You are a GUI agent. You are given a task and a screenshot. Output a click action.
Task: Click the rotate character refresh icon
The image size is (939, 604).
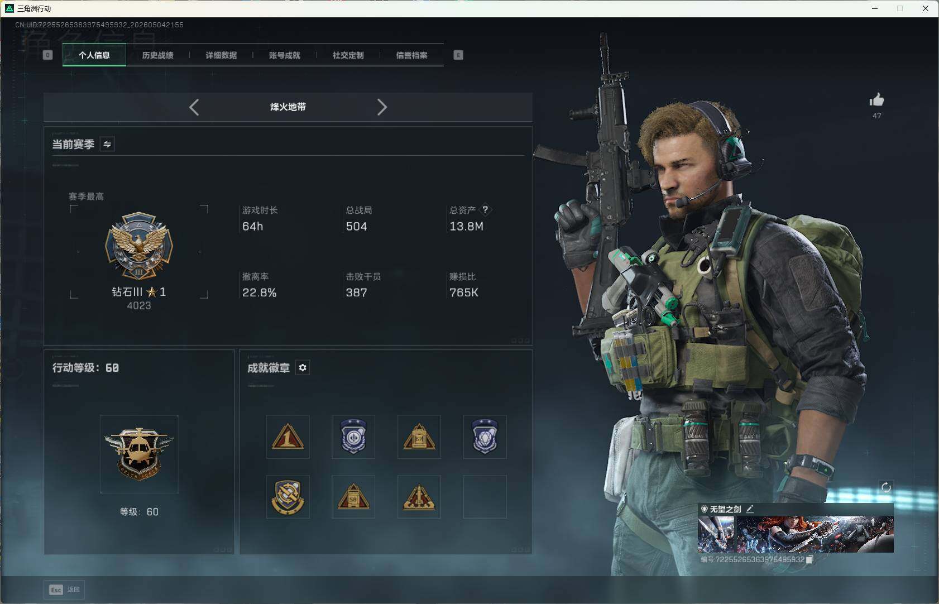coord(886,487)
